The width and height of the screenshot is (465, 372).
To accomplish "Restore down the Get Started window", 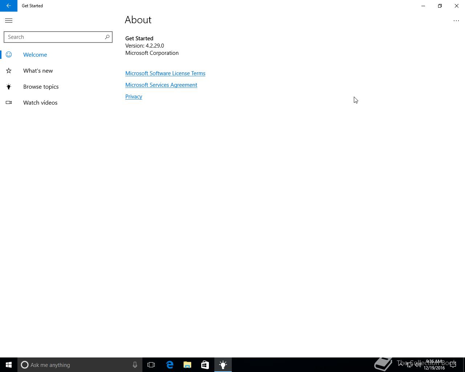I will (440, 6).
